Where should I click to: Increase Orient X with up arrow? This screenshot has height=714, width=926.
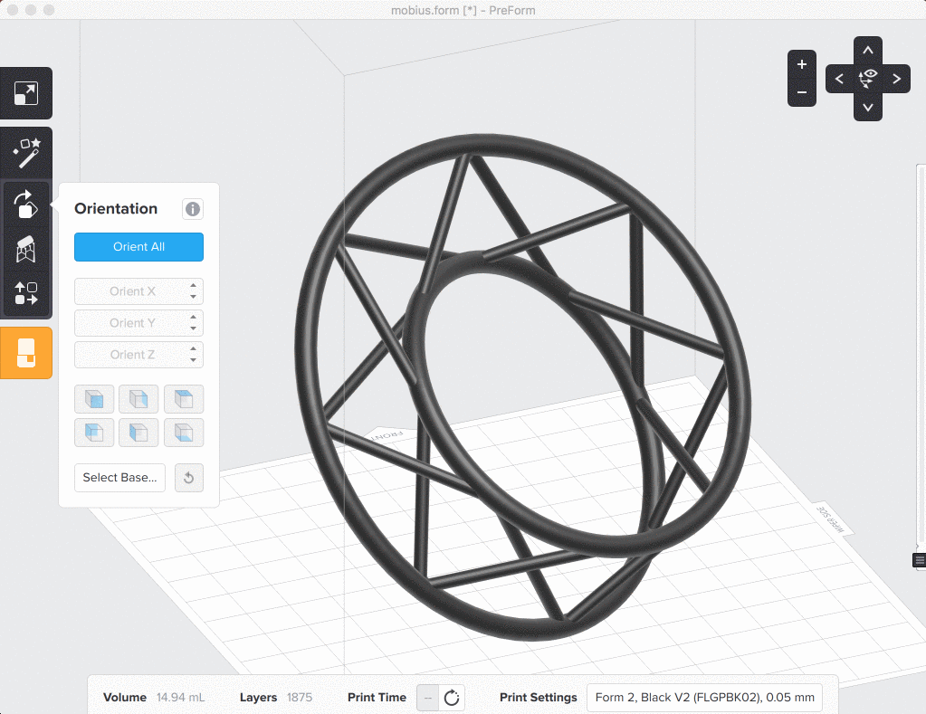[x=193, y=286]
